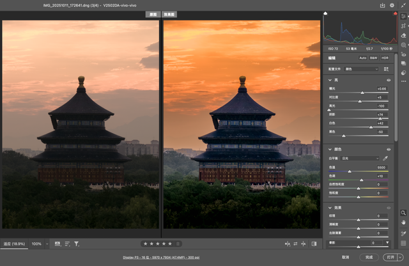Select the Crop tool in right toolbar

(404, 26)
